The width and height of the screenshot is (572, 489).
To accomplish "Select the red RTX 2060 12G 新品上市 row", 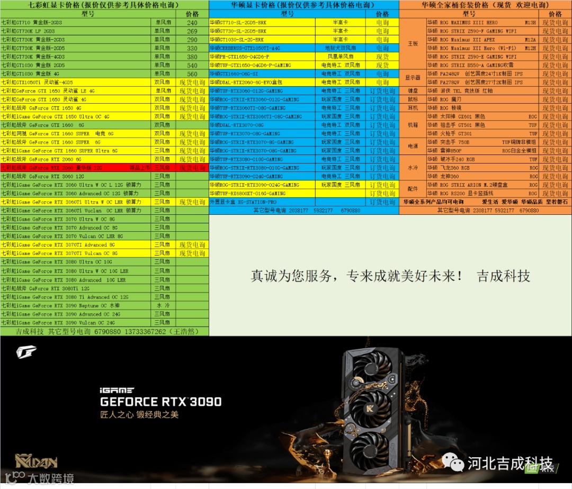I will (x=104, y=168).
